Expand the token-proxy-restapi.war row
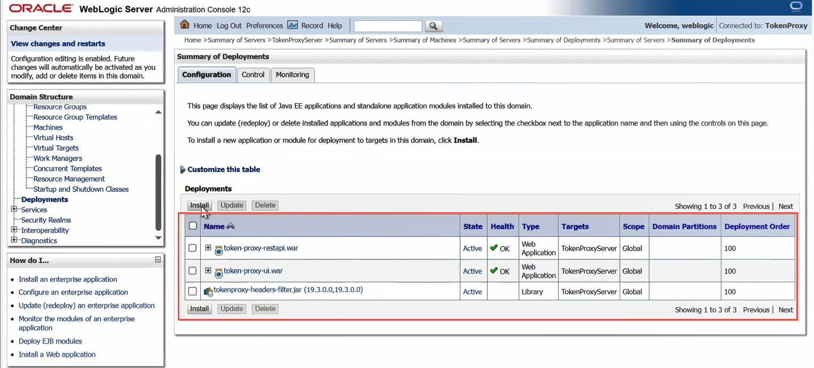814x368 pixels. coord(208,247)
